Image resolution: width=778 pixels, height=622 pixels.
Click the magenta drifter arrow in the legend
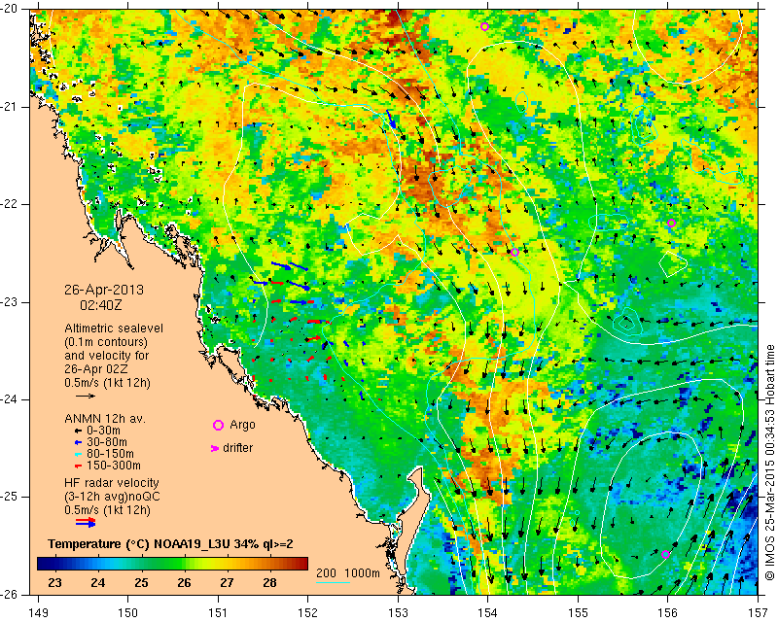215,448
